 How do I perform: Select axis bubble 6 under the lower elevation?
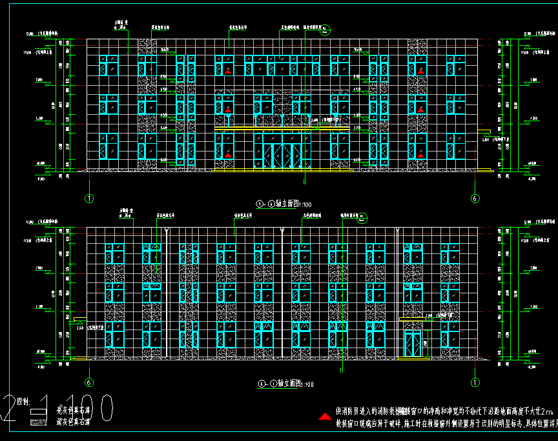tap(89, 382)
